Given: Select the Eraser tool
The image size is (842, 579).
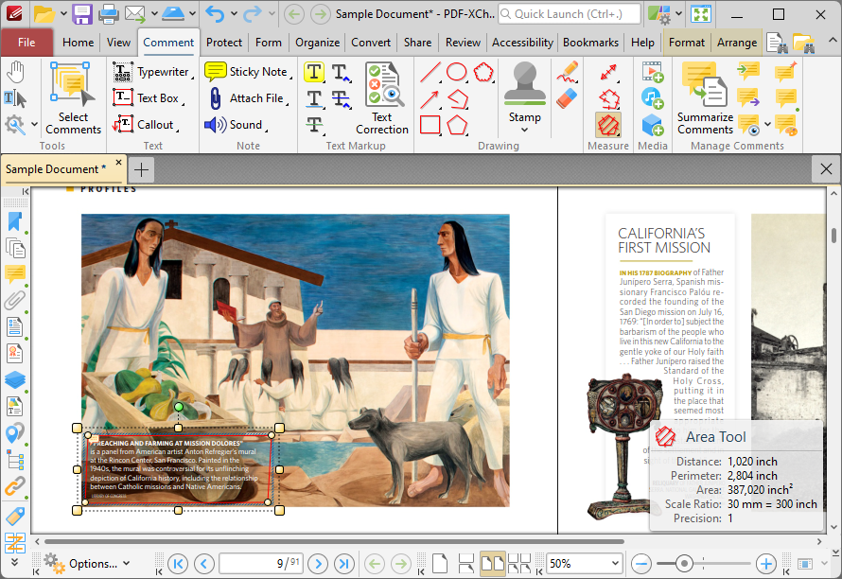Looking at the screenshot, I should [567, 98].
